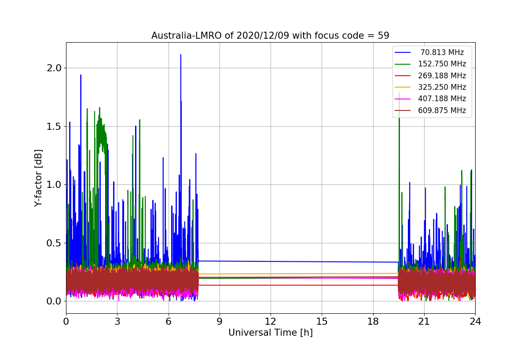Click the plot title mentioning Australia-LMRO
The image size is (528, 352).
[x=270, y=36]
